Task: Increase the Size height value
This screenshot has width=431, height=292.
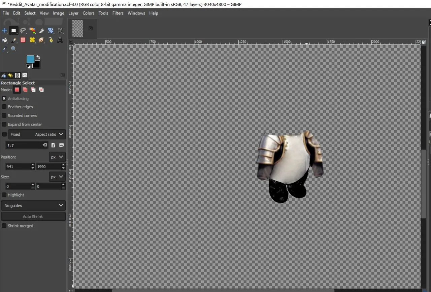Action: click(x=63, y=185)
